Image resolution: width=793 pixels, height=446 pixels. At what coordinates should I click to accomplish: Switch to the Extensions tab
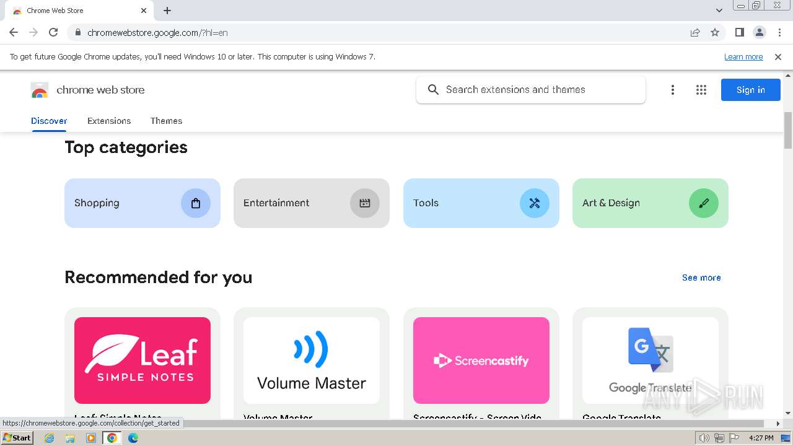109,121
